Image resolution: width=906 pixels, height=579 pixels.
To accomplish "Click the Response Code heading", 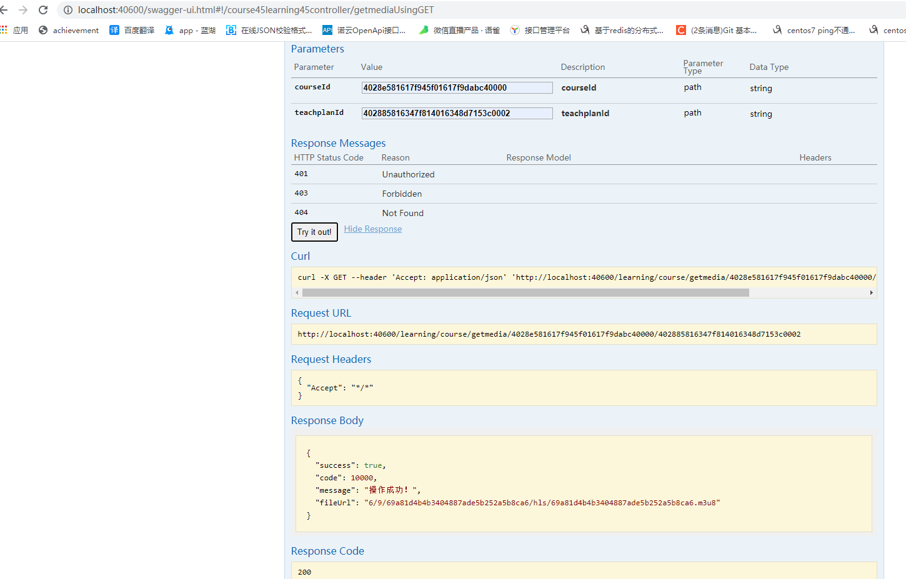I will (x=327, y=552).
